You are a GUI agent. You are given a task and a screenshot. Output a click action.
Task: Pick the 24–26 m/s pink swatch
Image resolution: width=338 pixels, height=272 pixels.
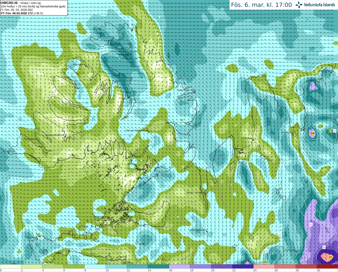tap(264, 266)
